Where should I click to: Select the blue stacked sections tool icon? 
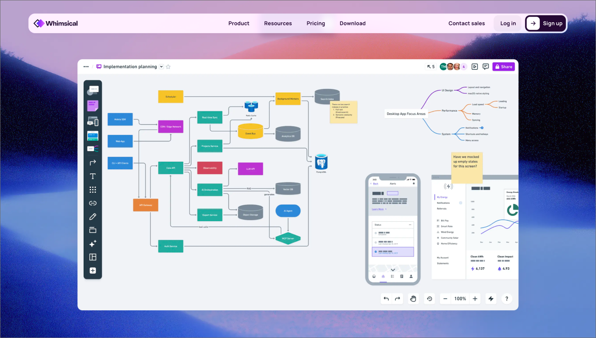click(93, 135)
